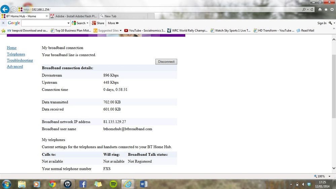Switch to Internet Explorer taskbar icon
The height and width of the screenshot is (189, 336).
(128, 184)
